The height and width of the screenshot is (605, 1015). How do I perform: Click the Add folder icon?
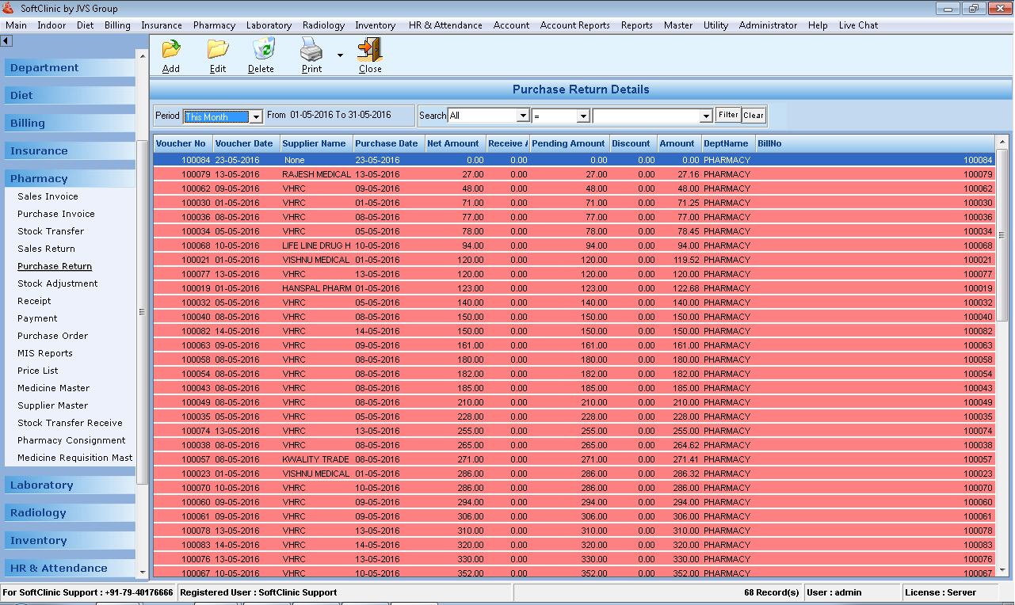point(171,50)
